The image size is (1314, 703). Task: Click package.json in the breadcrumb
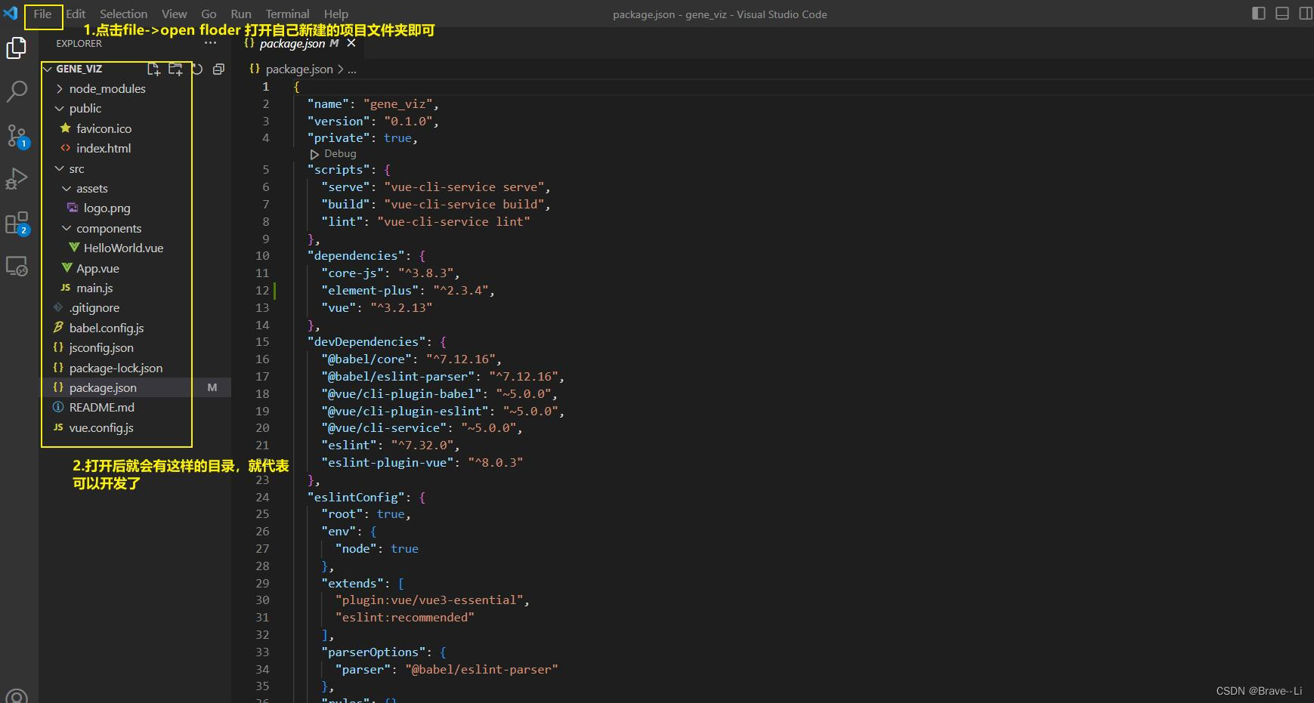299,69
